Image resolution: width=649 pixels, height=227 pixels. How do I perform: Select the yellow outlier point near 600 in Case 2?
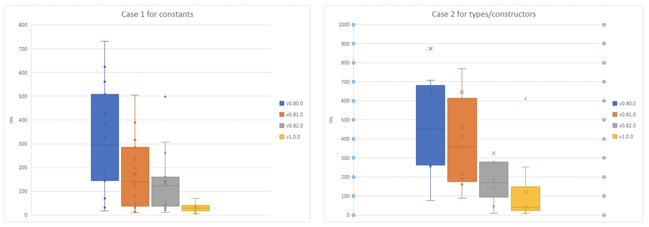pyautogui.click(x=526, y=99)
